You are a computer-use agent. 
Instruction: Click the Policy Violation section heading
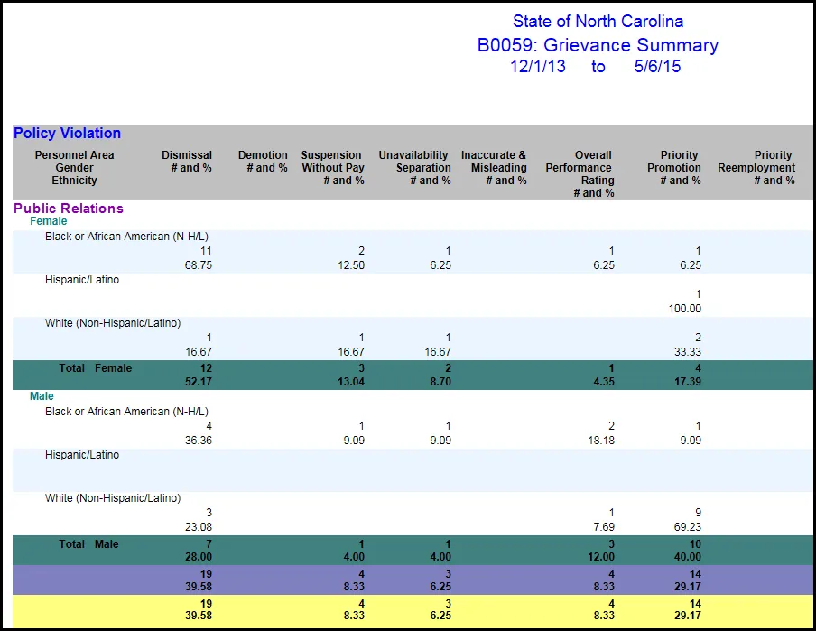(67, 134)
